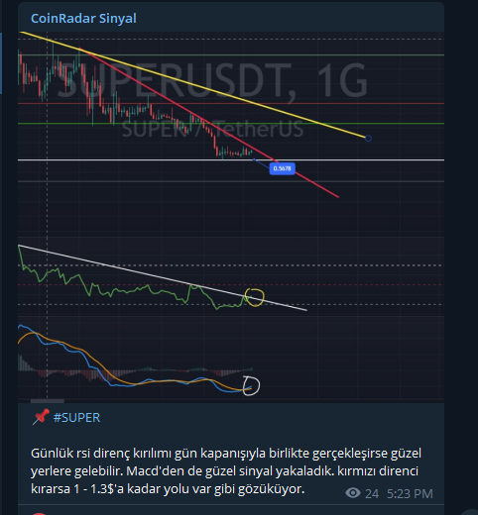
Task: Click the message text starting 'Günlük rsi direnç'
Action: tap(226, 470)
